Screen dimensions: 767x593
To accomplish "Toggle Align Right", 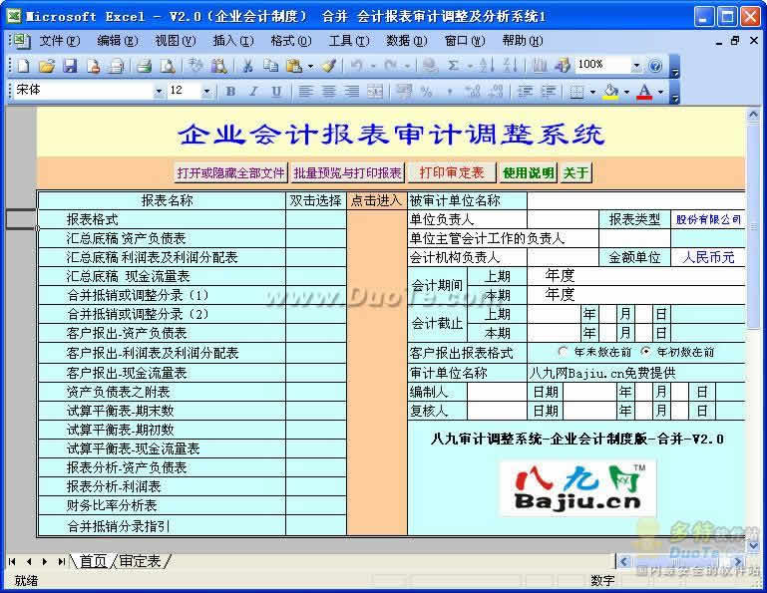I will click(352, 91).
